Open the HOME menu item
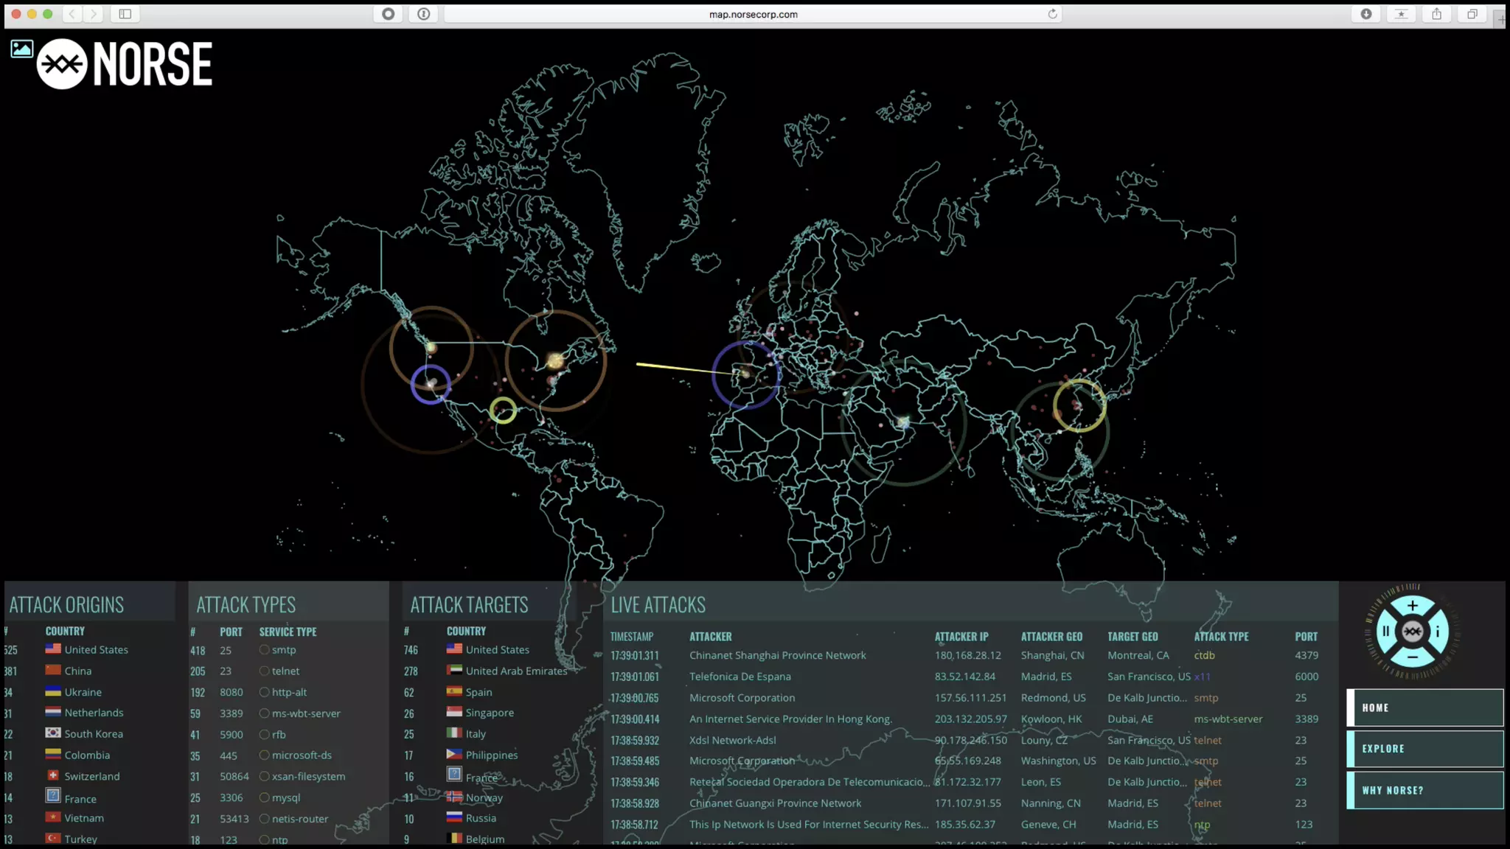Viewport: 1510px width, 849px height. (x=1424, y=707)
